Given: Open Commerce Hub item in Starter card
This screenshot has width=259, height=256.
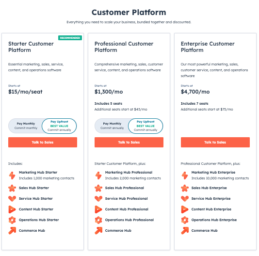Looking at the screenshot, I should [32, 231].
